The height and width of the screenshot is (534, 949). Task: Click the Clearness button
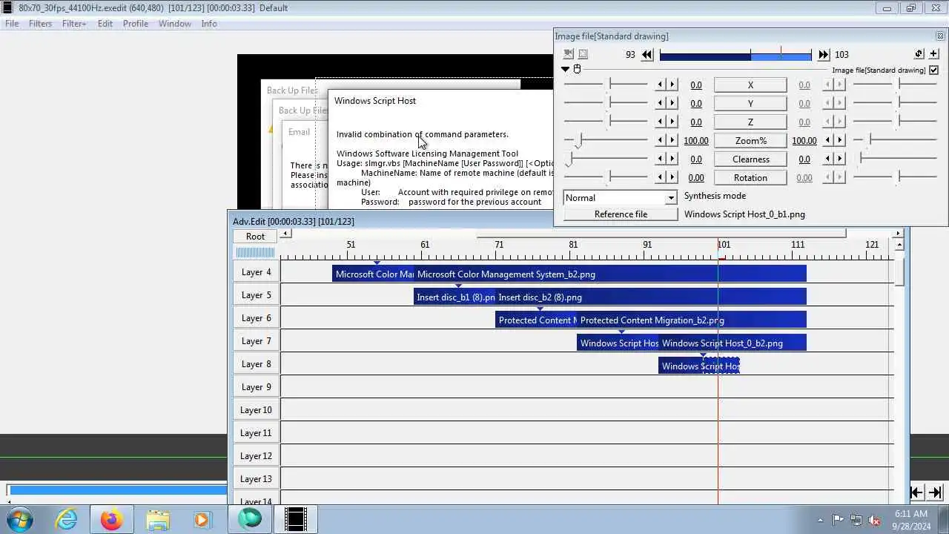coord(750,159)
